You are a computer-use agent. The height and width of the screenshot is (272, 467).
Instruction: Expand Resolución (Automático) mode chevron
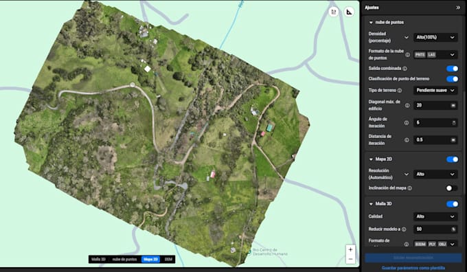pyautogui.click(x=407, y=174)
